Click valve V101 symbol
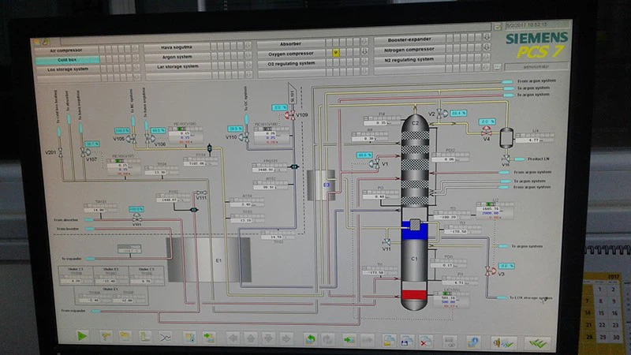Viewport: 631px width, 355px height. pyautogui.click(x=136, y=219)
